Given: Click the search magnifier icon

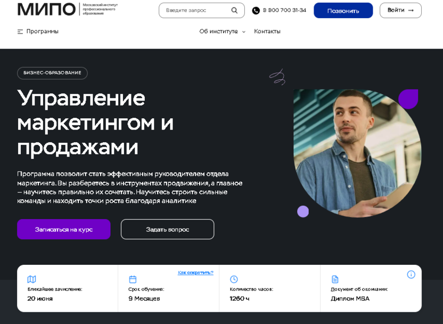Looking at the screenshot, I should (x=234, y=11).
